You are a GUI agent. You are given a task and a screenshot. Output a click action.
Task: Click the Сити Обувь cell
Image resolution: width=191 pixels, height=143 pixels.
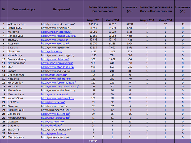click(24, 28)
